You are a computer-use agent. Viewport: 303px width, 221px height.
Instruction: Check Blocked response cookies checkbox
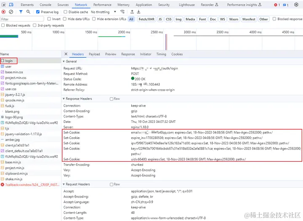[x=274, y=19]
